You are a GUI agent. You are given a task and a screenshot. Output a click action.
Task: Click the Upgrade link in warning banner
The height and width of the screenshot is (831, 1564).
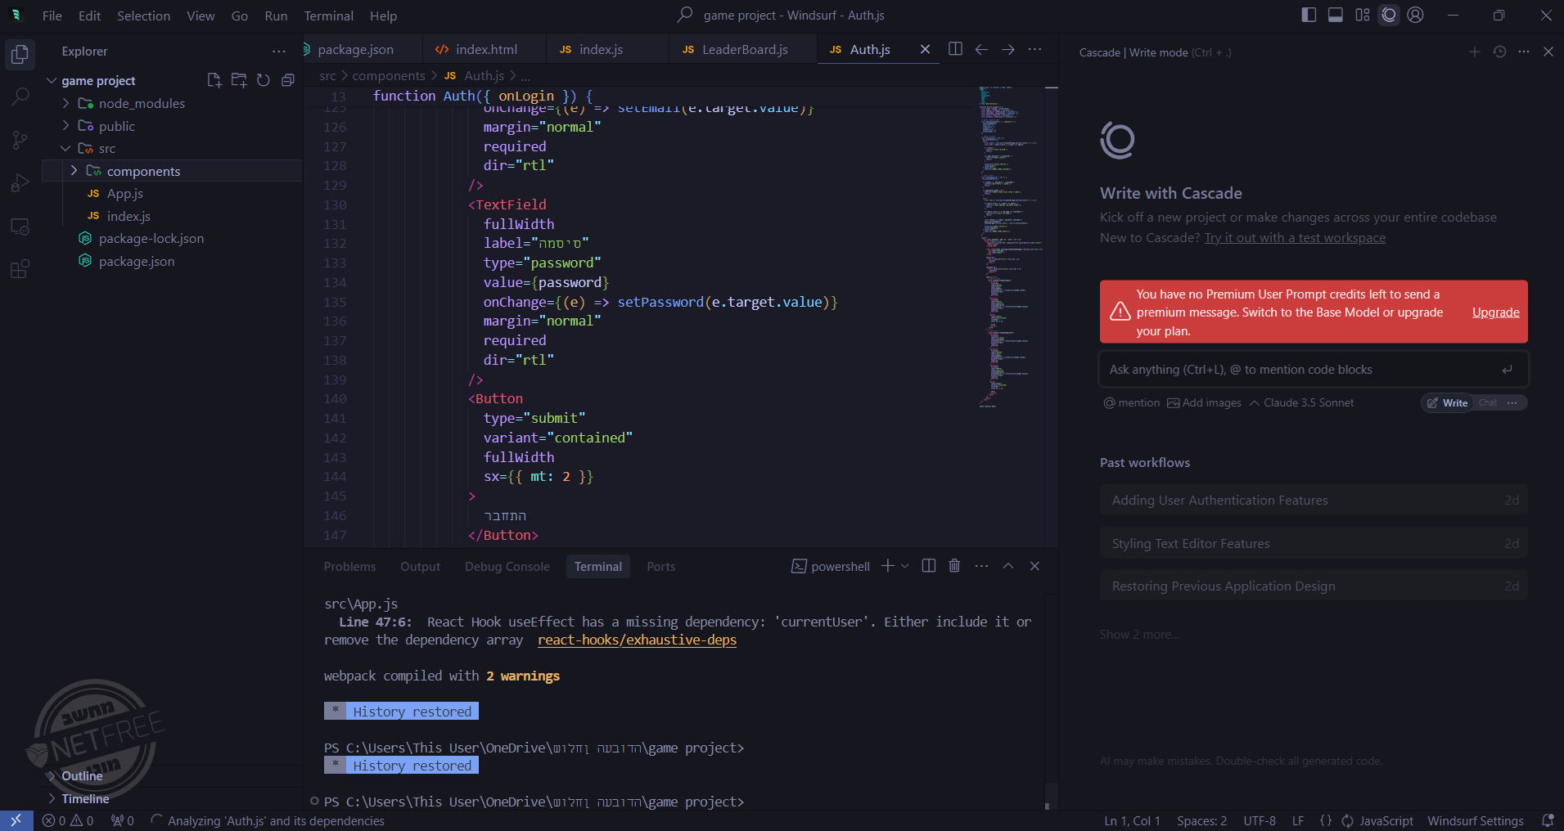[x=1495, y=312]
